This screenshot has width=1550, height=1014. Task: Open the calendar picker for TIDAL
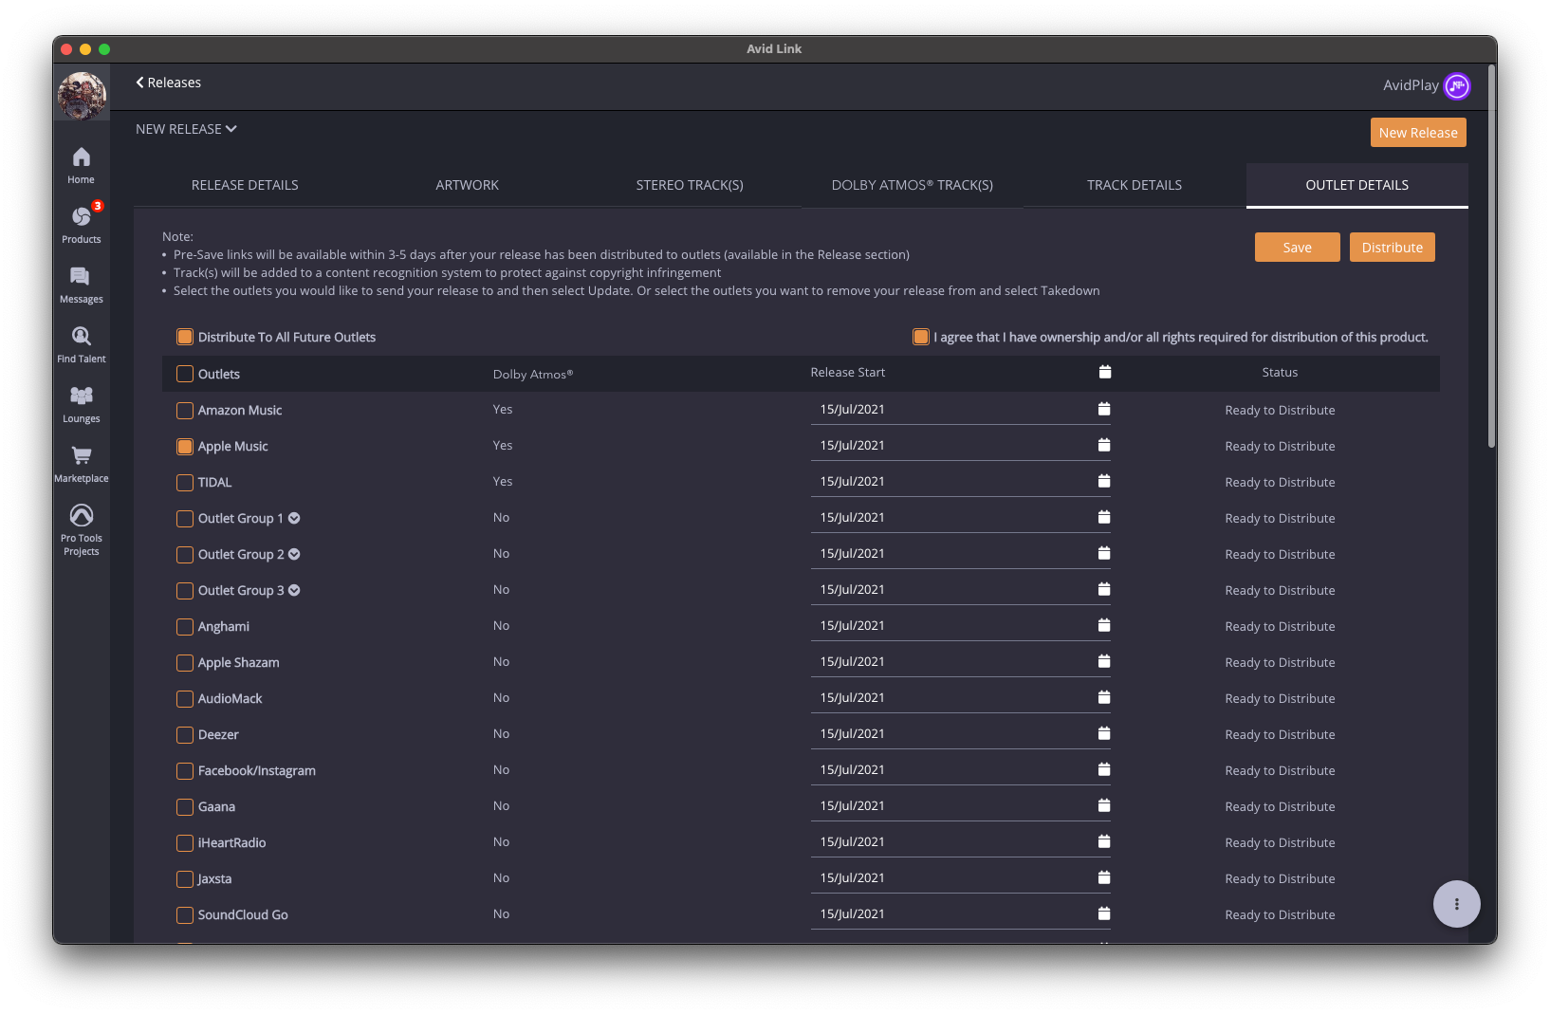[1104, 481]
